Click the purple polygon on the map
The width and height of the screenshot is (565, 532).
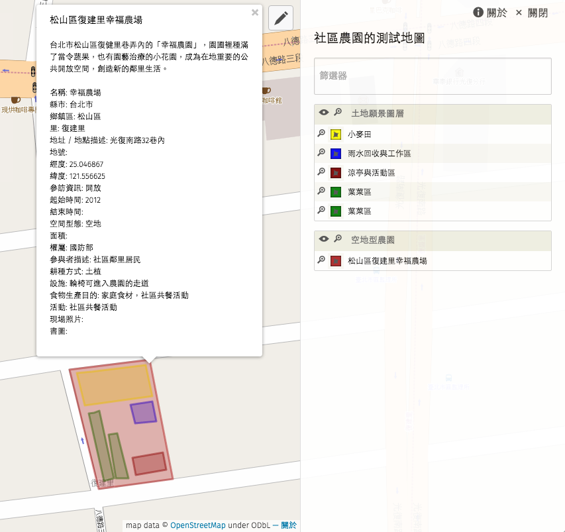(x=143, y=412)
